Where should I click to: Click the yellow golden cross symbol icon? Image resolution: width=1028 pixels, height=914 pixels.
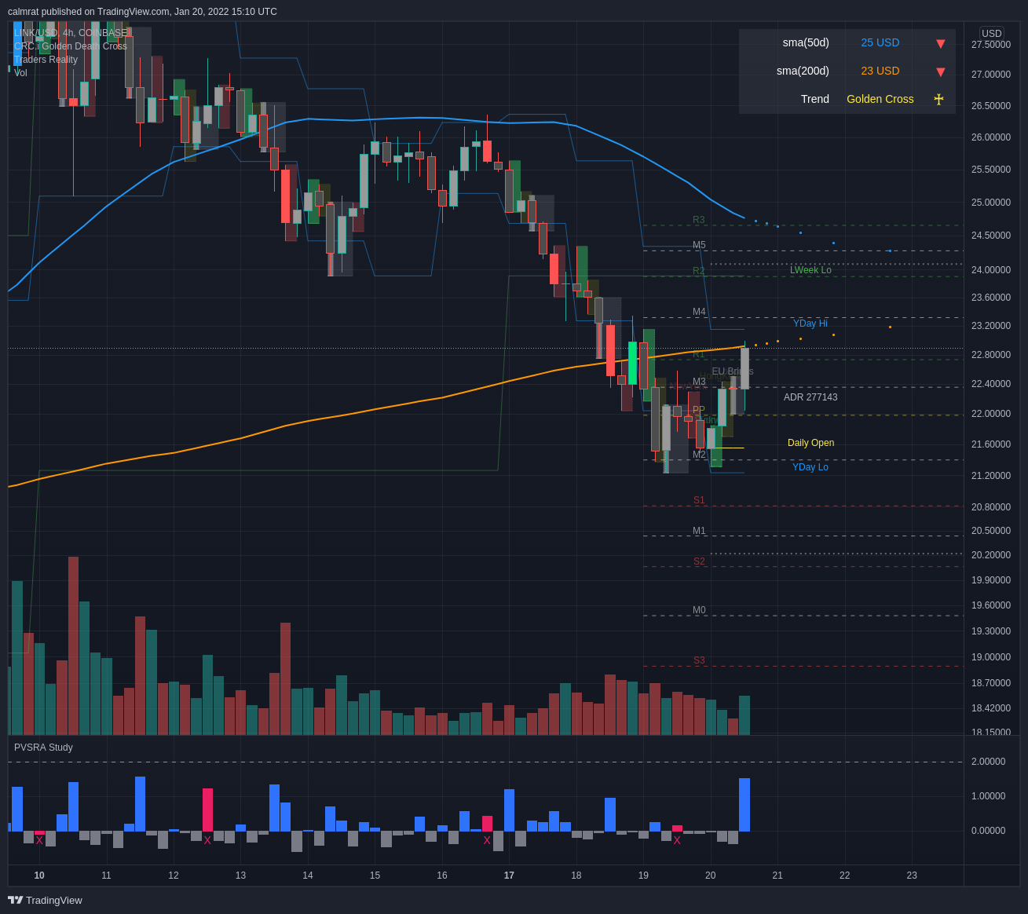click(x=938, y=99)
